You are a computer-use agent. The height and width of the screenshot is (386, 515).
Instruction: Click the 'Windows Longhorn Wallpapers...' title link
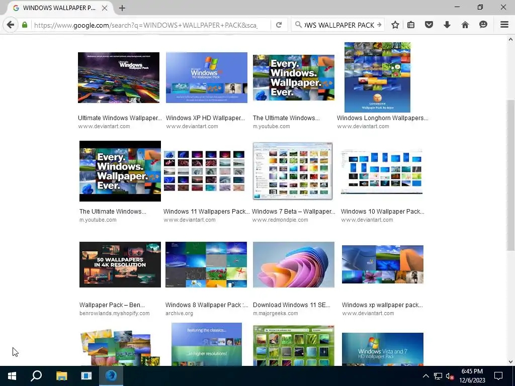(x=382, y=118)
